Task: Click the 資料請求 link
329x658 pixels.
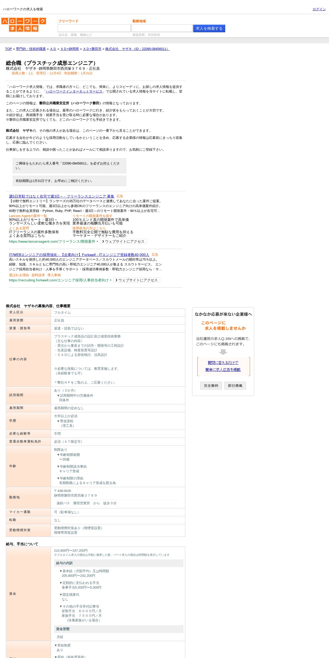Action: click(x=38, y=275)
